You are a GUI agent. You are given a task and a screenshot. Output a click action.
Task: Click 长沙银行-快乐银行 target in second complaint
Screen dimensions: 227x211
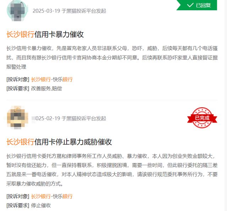(x=52, y=196)
